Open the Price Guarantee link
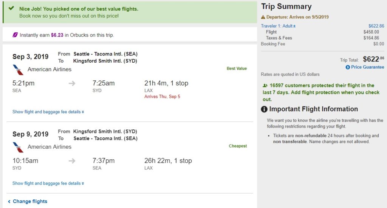 pos(367,67)
